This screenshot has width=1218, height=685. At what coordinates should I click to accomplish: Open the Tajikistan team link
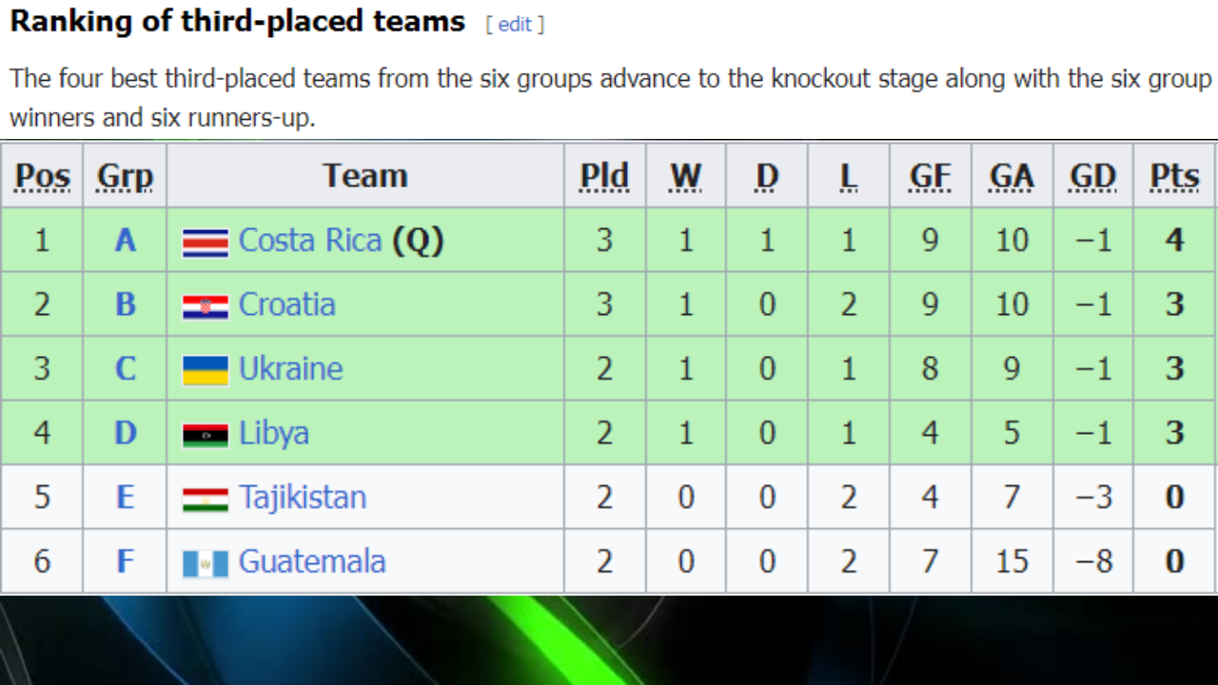303,498
